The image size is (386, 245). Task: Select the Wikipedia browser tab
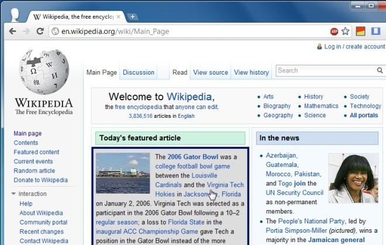click(x=77, y=17)
